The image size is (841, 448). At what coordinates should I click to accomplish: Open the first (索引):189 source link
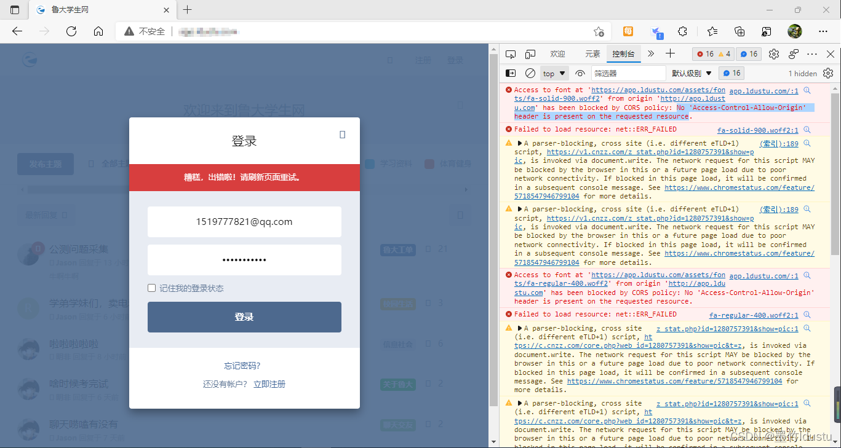pyautogui.click(x=779, y=143)
